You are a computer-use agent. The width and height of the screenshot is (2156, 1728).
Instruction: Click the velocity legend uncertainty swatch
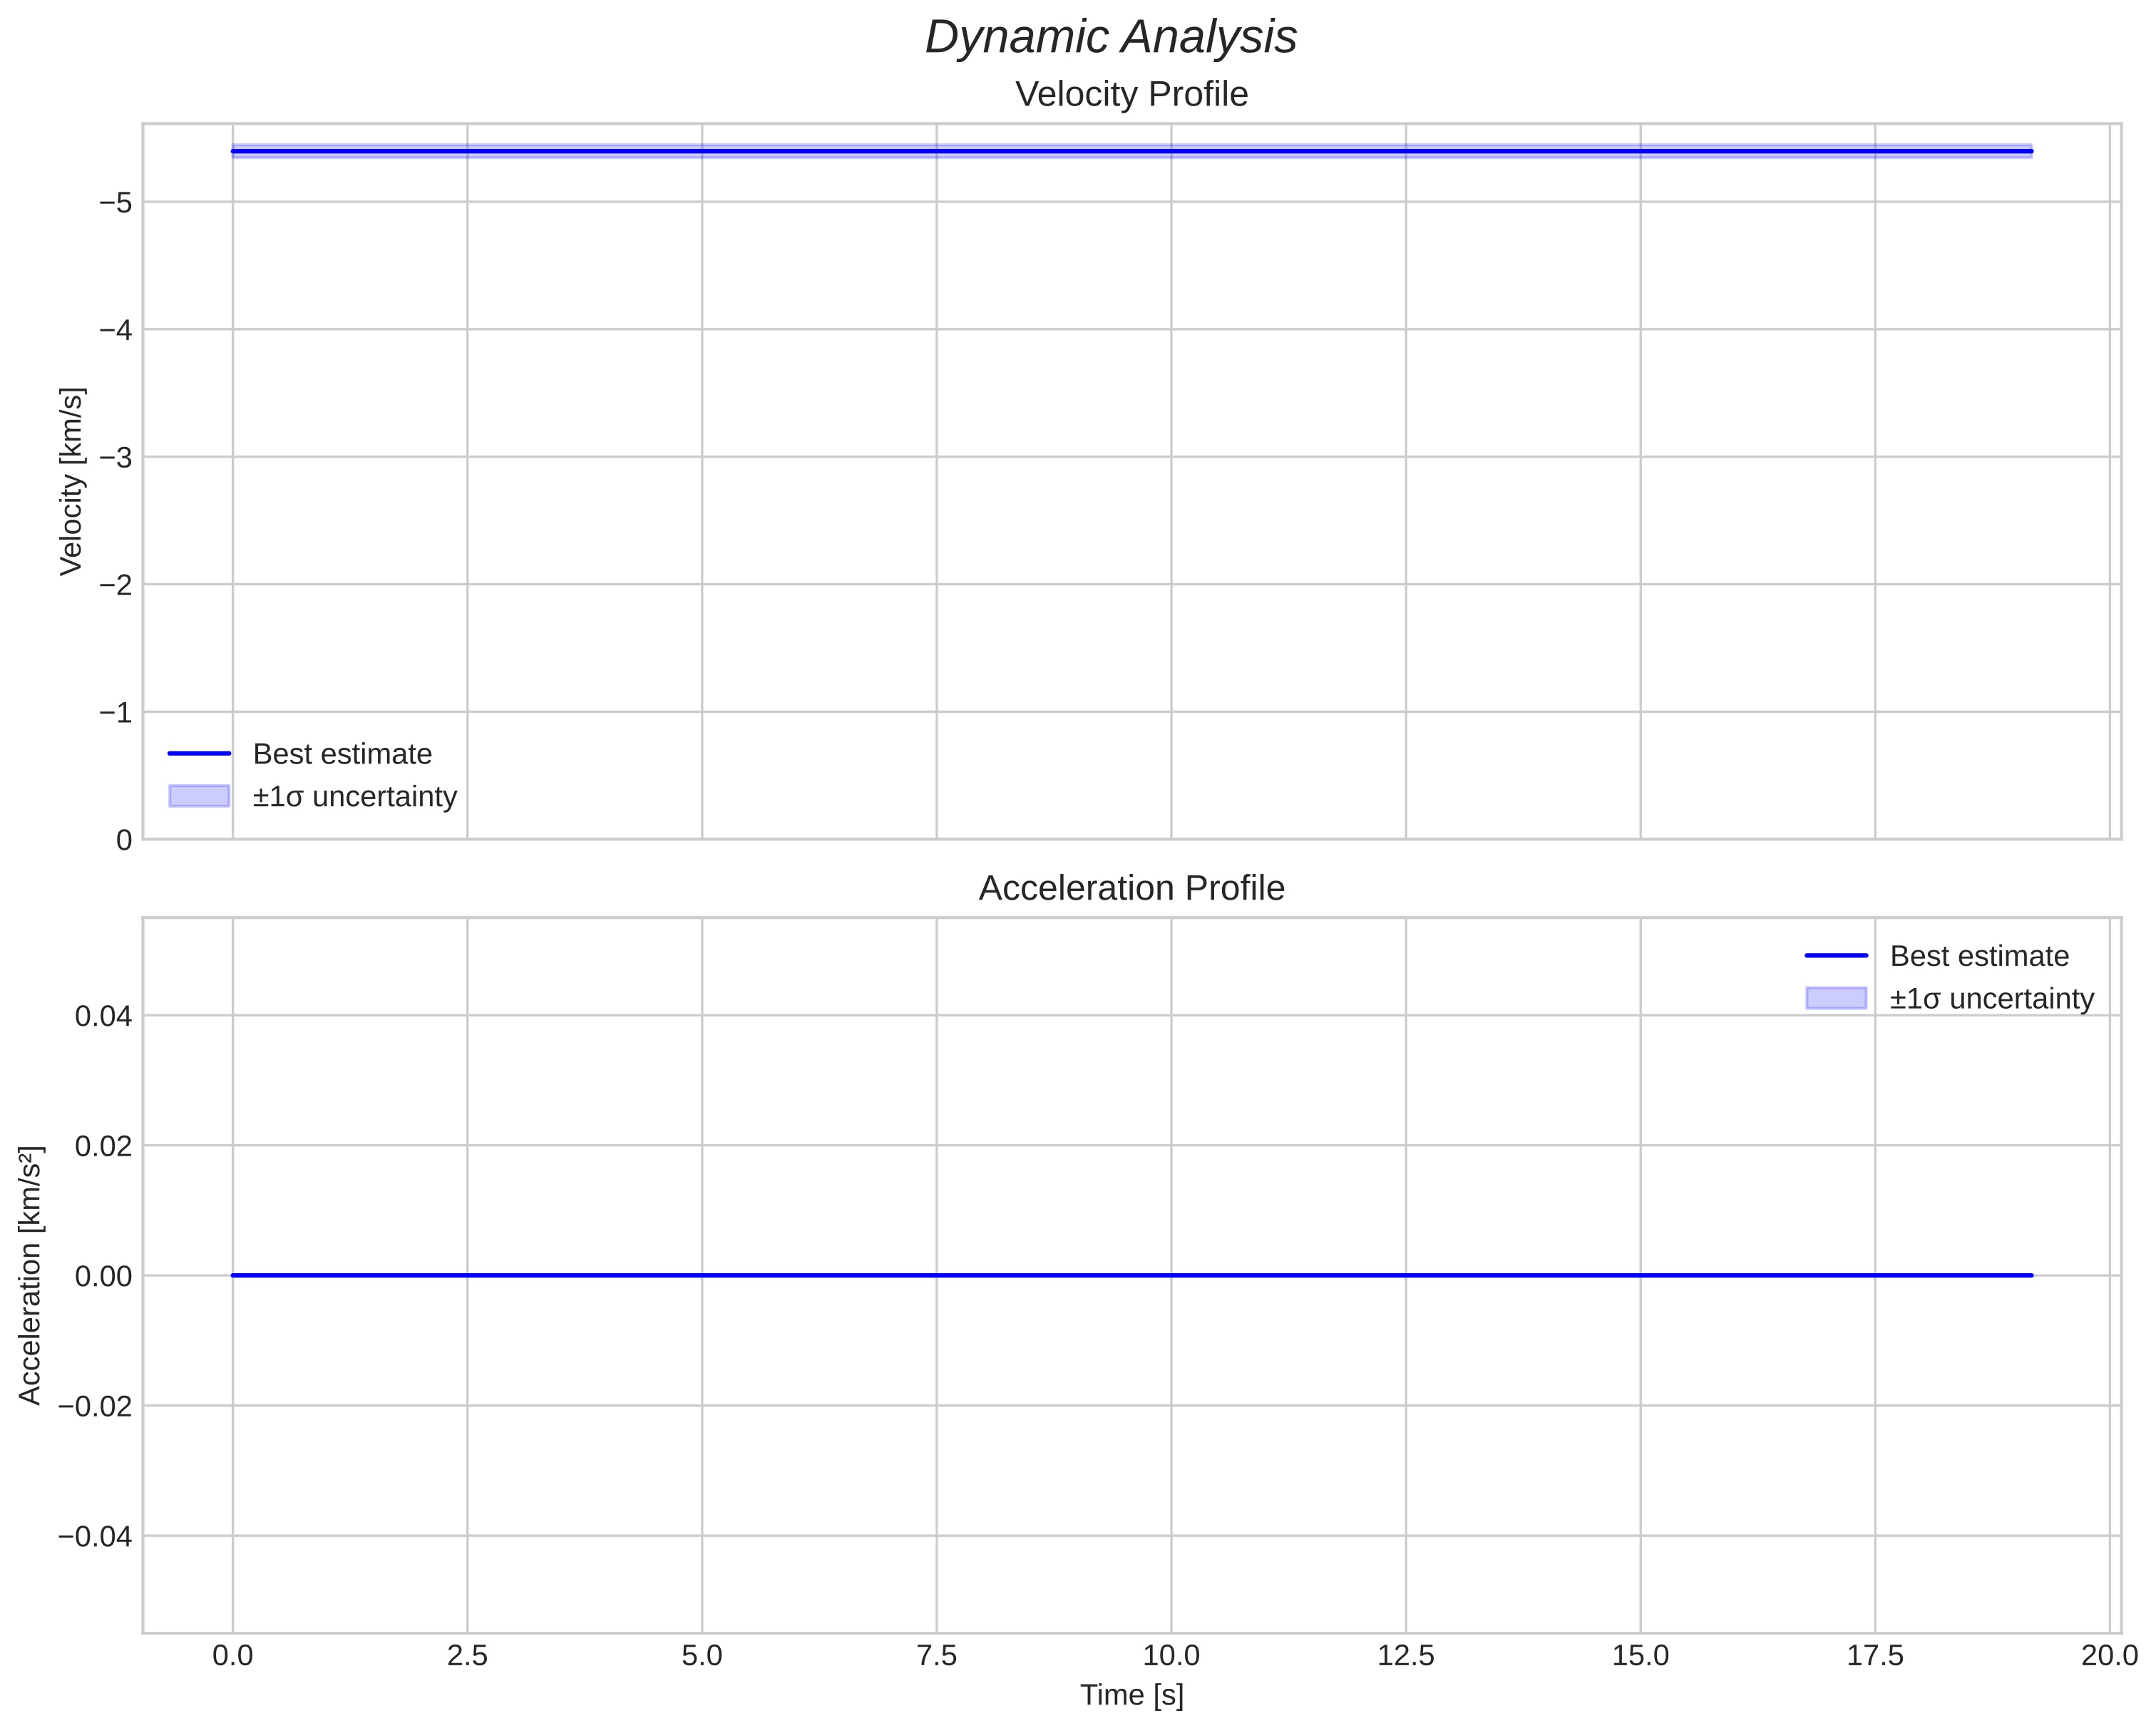199,796
